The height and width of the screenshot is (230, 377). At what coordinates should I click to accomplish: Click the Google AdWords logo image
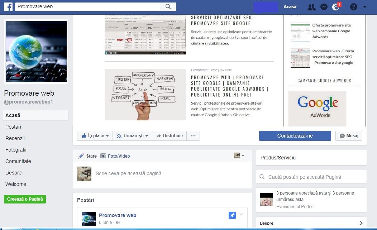[x=318, y=109]
